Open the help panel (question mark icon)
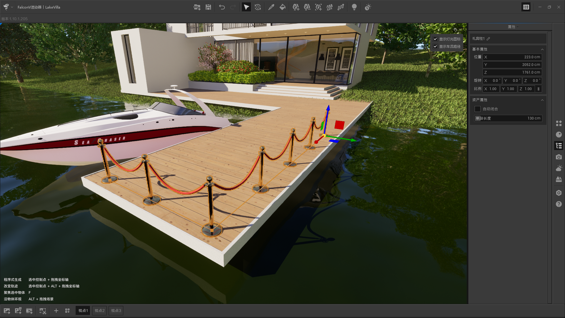The height and width of the screenshot is (318, 565). point(559,204)
